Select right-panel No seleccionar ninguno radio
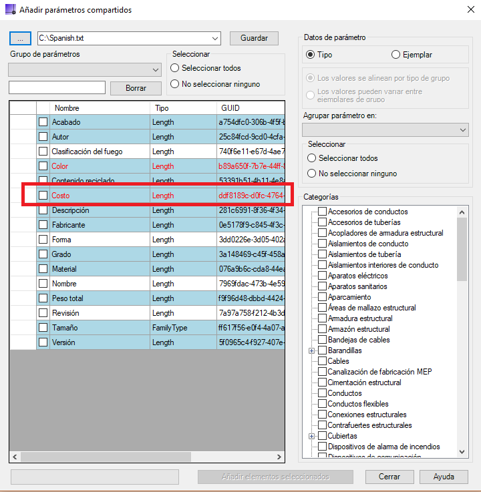The width and height of the screenshot is (481, 492). (x=311, y=174)
